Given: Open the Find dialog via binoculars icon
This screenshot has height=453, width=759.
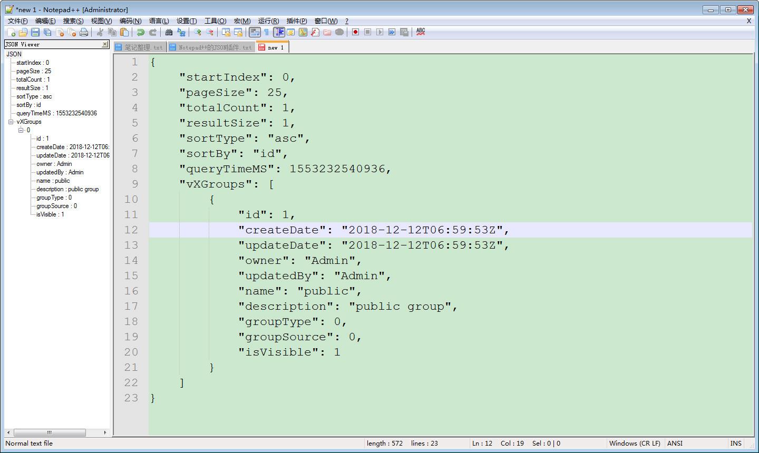Looking at the screenshot, I should coord(169,32).
